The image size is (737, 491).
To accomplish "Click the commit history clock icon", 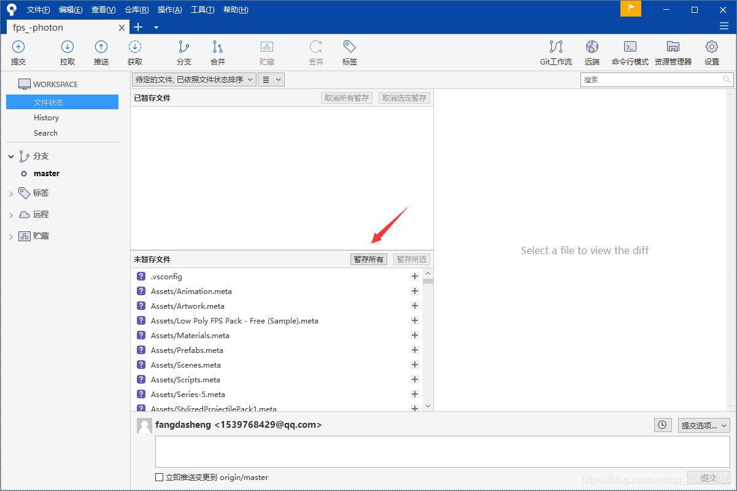I will click(x=663, y=425).
